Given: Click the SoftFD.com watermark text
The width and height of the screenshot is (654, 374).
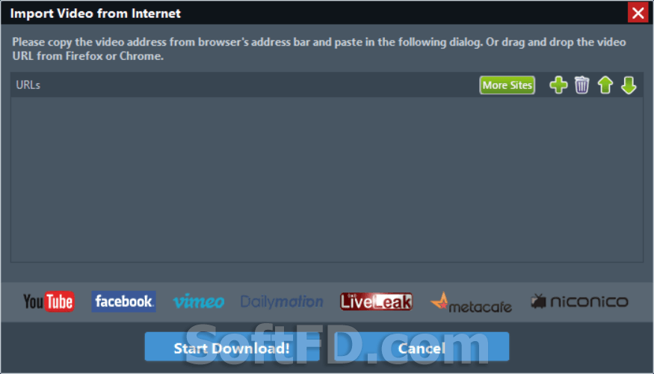Looking at the screenshot, I should click(x=337, y=344).
